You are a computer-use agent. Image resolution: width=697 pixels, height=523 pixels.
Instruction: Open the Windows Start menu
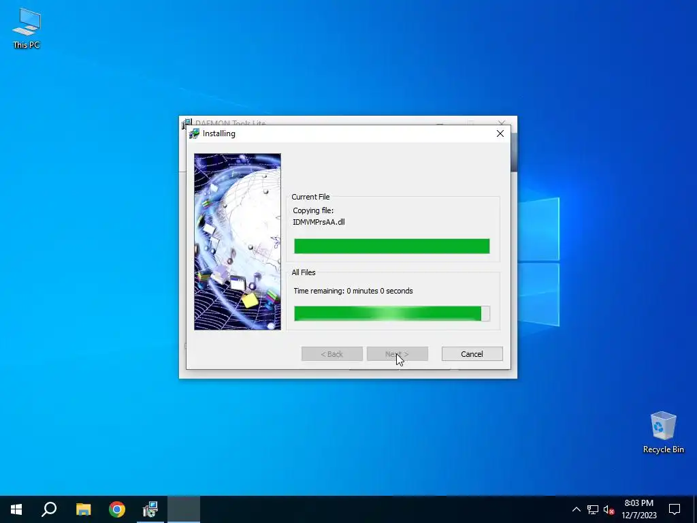pos(16,509)
